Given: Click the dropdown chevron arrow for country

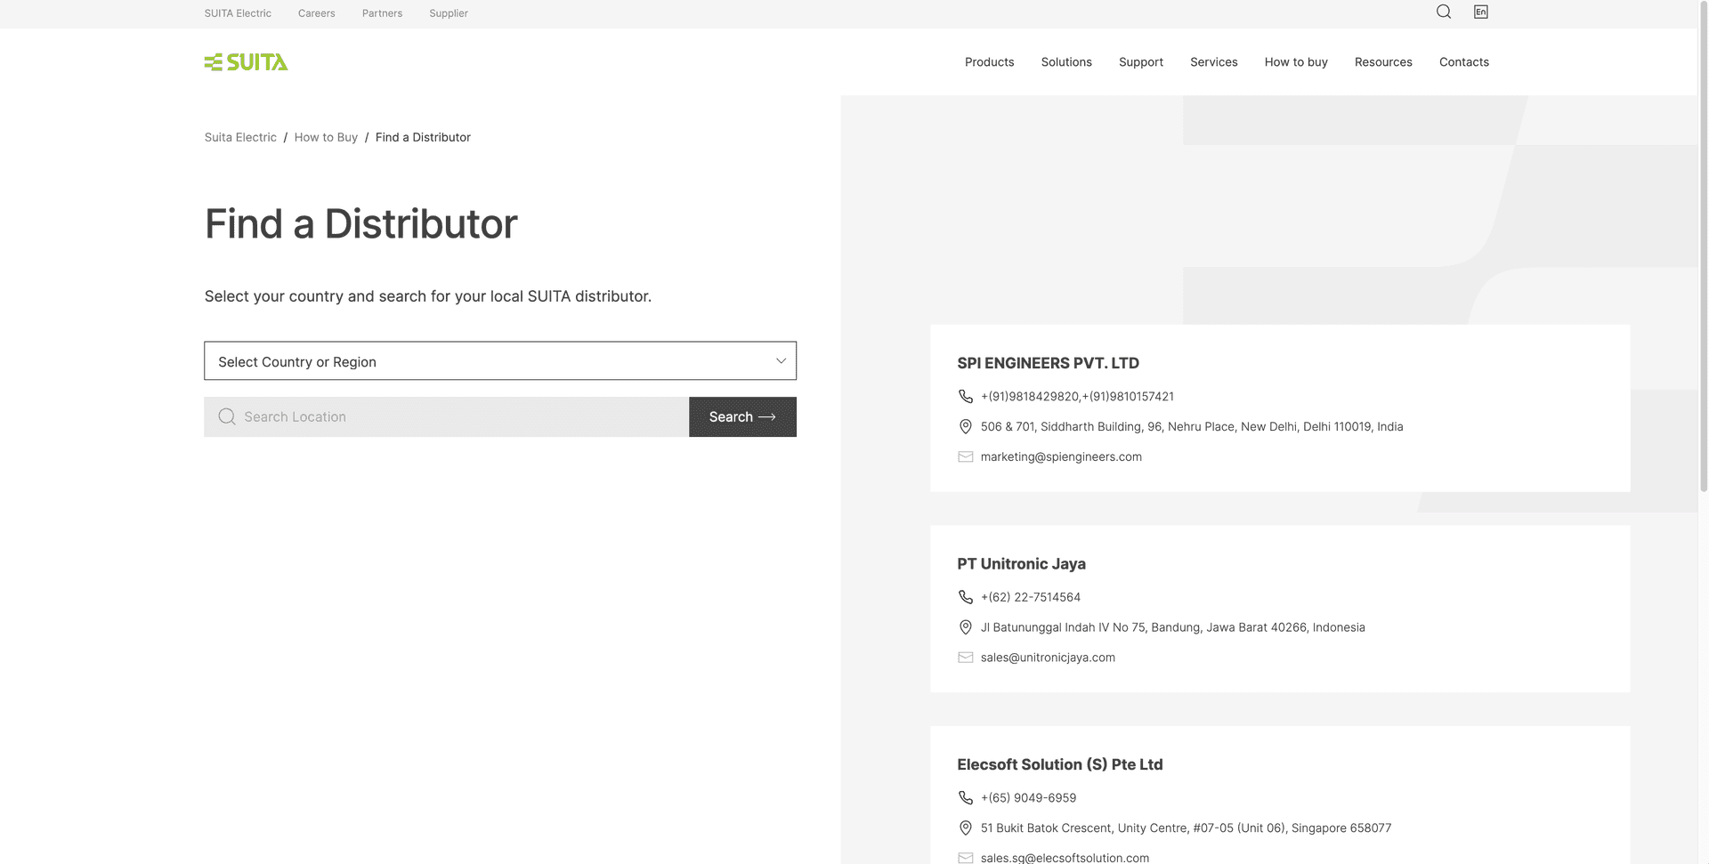Looking at the screenshot, I should (x=781, y=361).
